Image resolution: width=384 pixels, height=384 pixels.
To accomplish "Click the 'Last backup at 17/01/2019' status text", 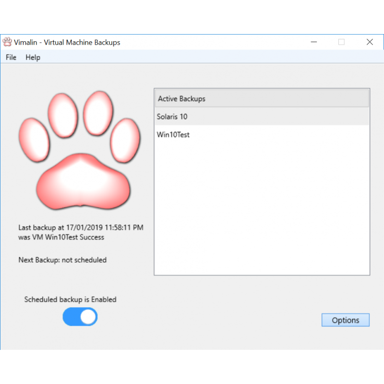I will (81, 232).
